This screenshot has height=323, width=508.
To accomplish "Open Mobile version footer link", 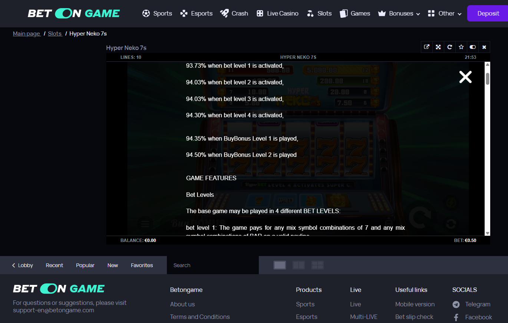I will (x=415, y=304).
